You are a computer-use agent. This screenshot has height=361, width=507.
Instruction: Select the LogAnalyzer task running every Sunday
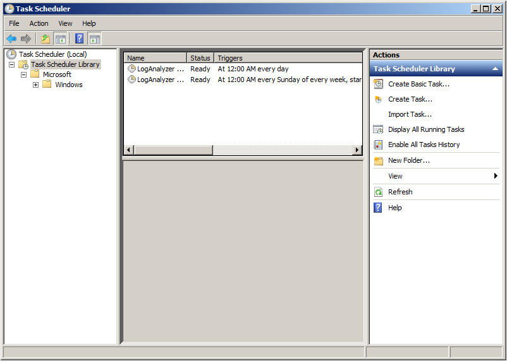pyautogui.click(x=161, y=80)
